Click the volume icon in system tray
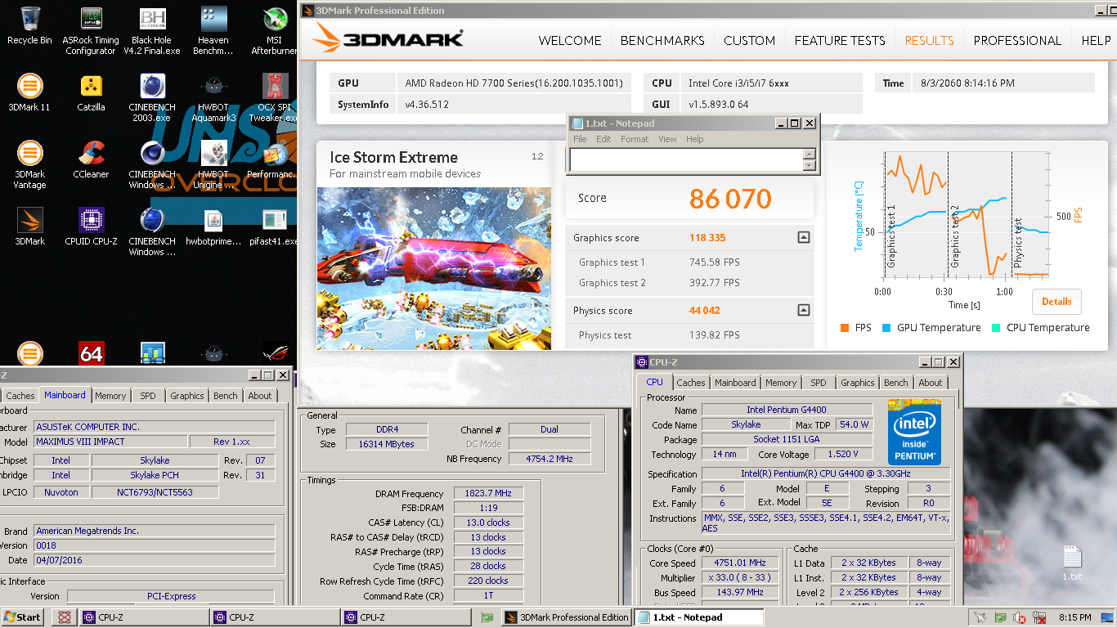 [x=1020, y=617]
